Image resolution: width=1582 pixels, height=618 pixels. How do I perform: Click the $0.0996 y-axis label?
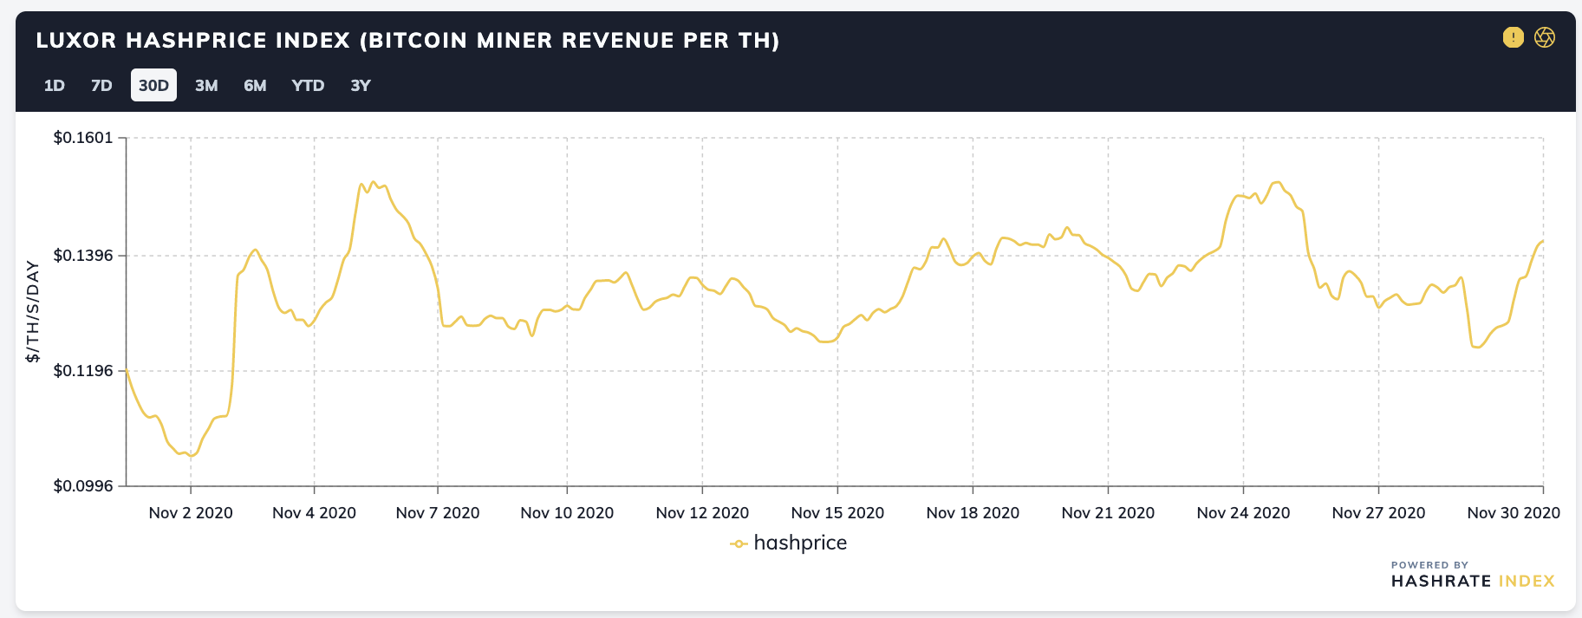(83, 486)
